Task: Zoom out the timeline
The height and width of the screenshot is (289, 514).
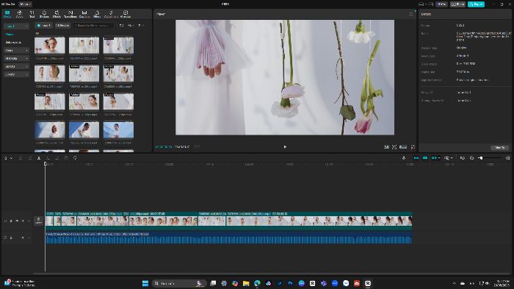Action: [x=471, y=158]
